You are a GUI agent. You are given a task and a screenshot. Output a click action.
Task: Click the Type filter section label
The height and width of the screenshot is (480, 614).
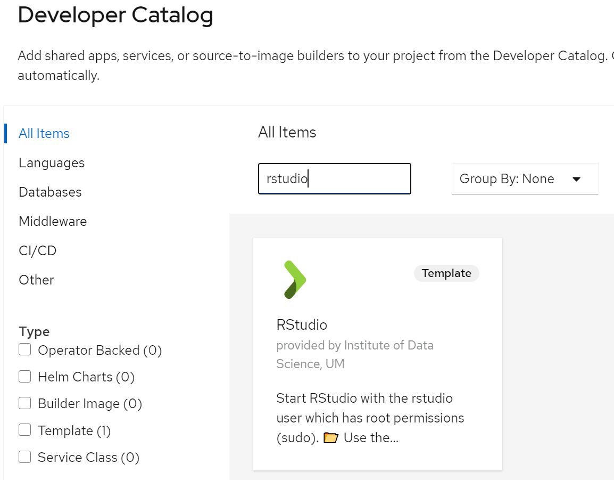click(x=34, y=332)
